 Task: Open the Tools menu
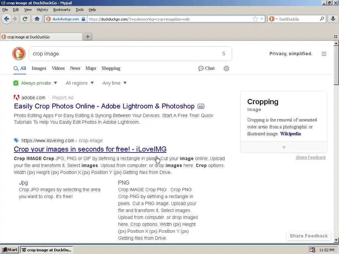click(79, 10)
